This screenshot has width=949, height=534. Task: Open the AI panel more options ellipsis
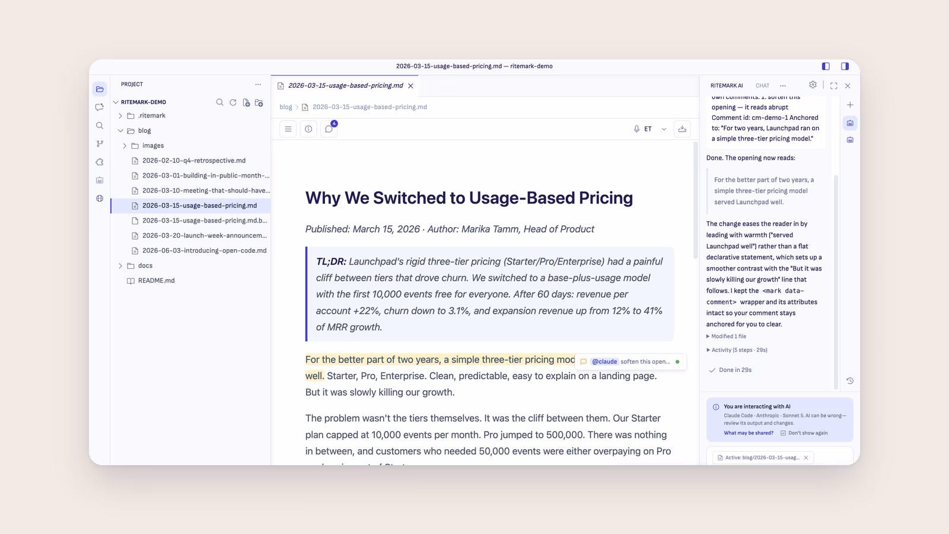[783, 85]
